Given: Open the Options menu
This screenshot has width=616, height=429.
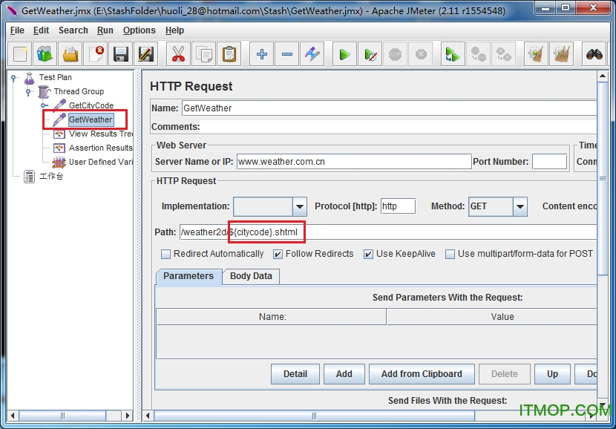Looking at the screenshot, I should (139, 30).
